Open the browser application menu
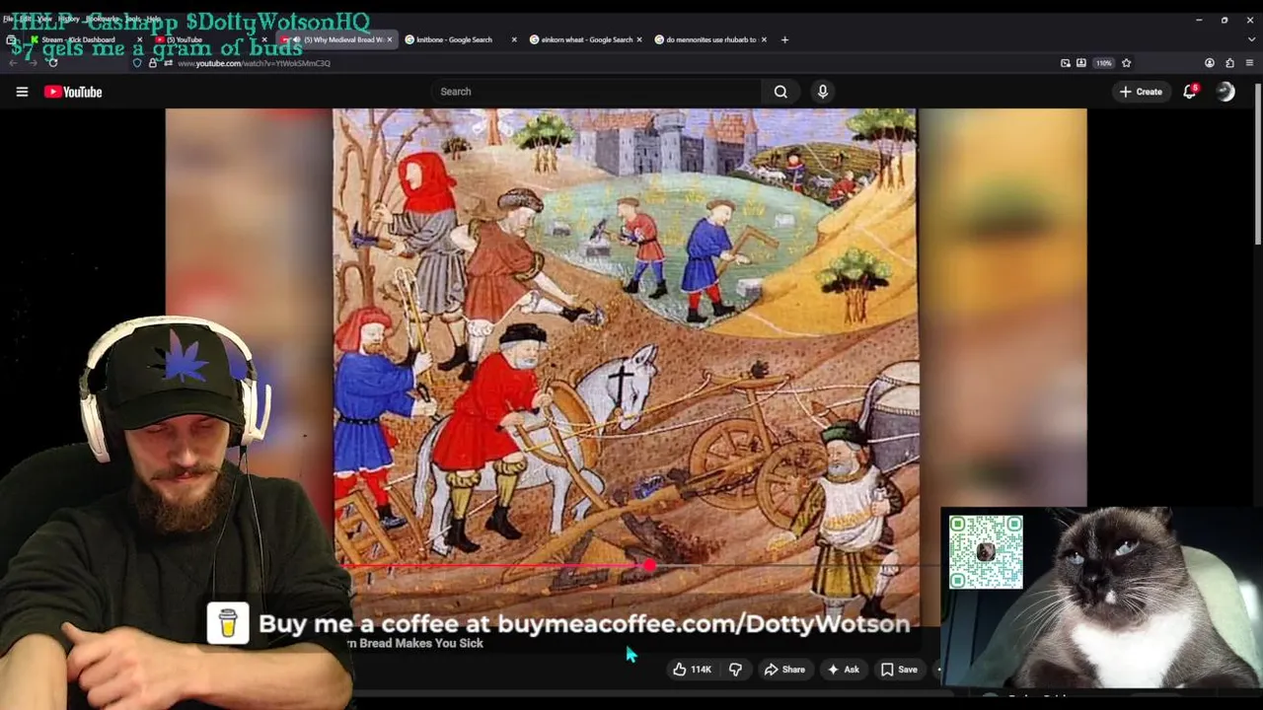 [x=1249, y=63]
